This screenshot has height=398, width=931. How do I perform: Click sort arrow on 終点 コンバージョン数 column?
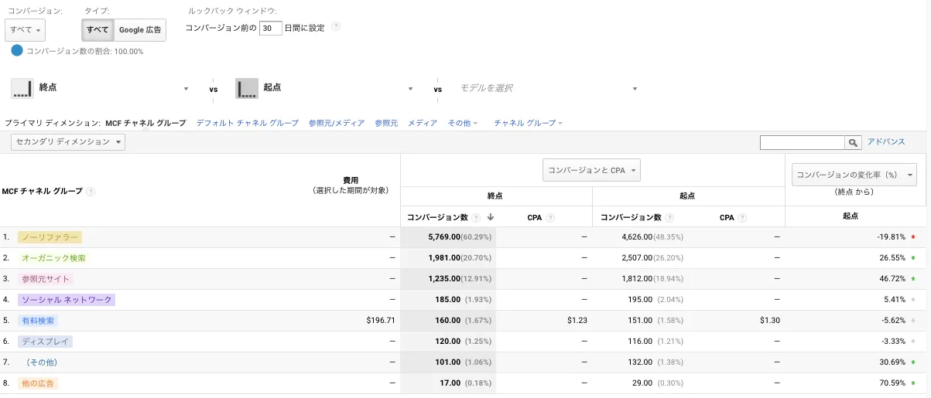point(490,217)
